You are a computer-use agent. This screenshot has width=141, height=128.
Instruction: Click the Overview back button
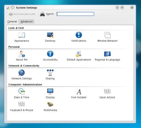pos(22,14)
